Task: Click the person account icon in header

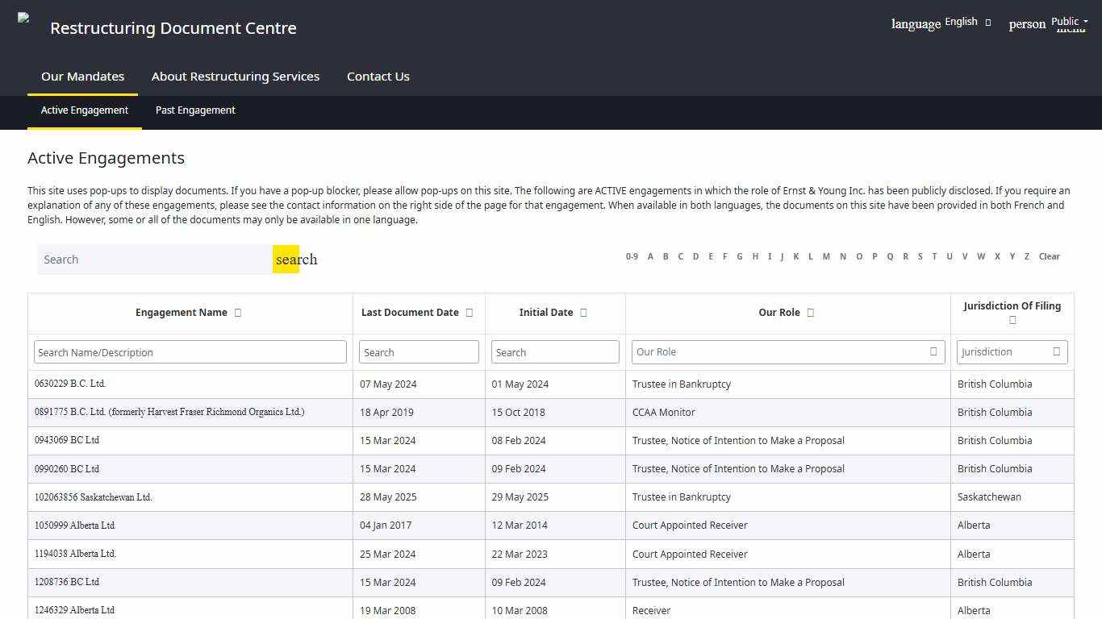Action: [x=1026, y=24]
